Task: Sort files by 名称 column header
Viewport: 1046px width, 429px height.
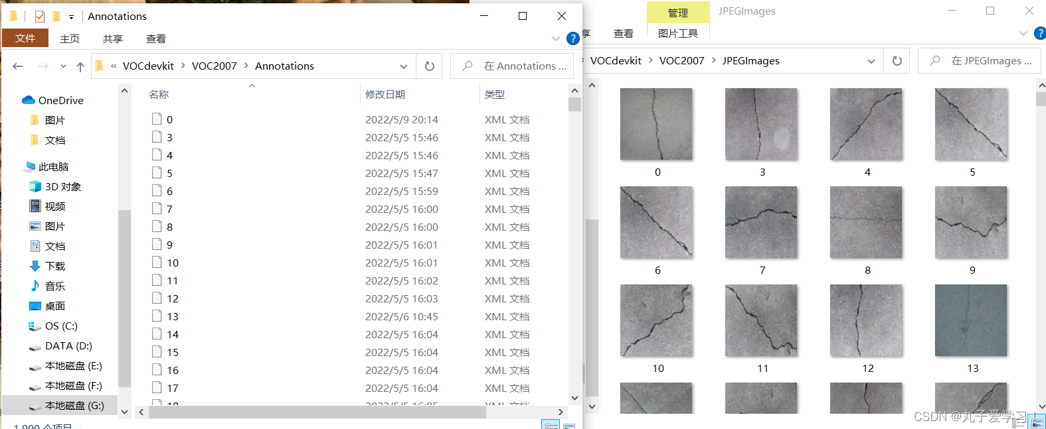Action: click(159, 95)
